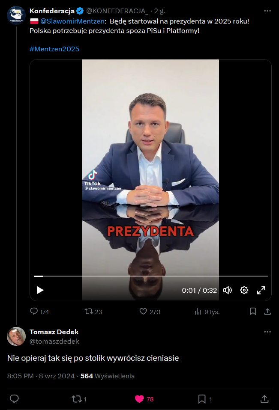Unlike Tomasz Dedek's reply with 78 likes
The width and height of the screenshot is (279, 410).
tap(139, 399)
